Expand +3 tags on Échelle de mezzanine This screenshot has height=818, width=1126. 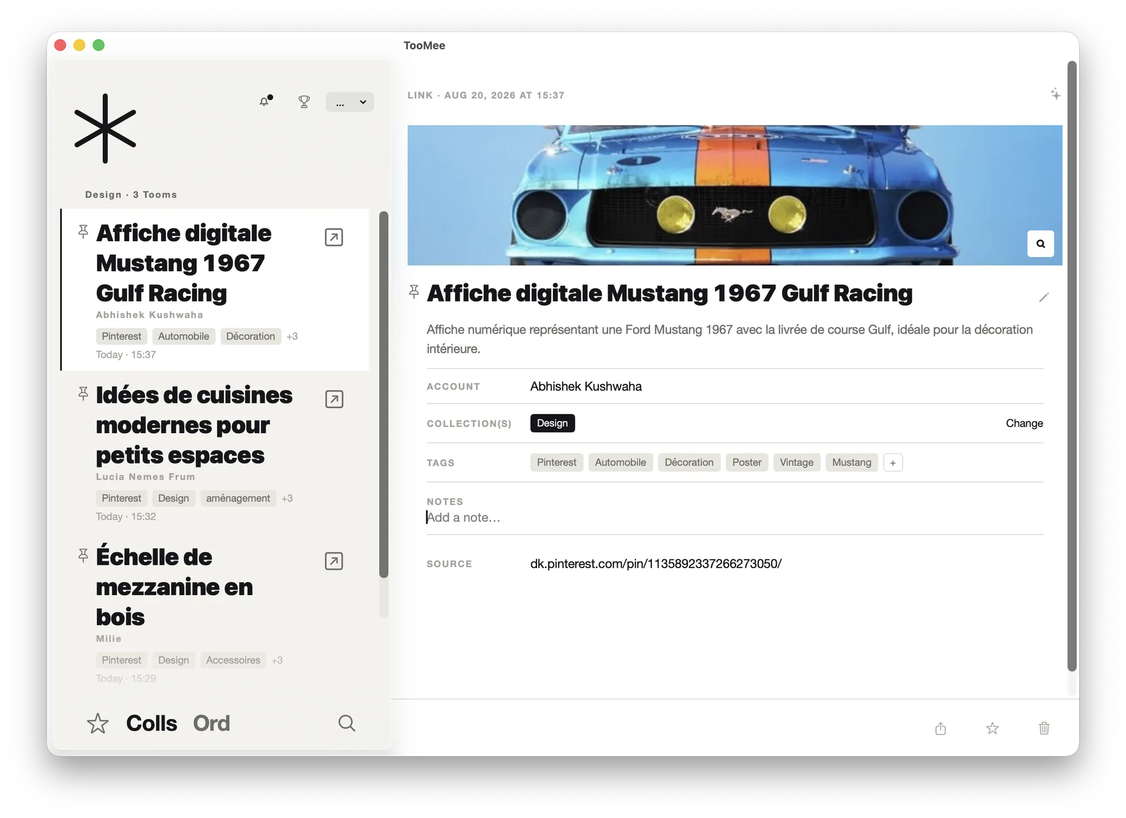pyautogui.click(x=277, y=660)
